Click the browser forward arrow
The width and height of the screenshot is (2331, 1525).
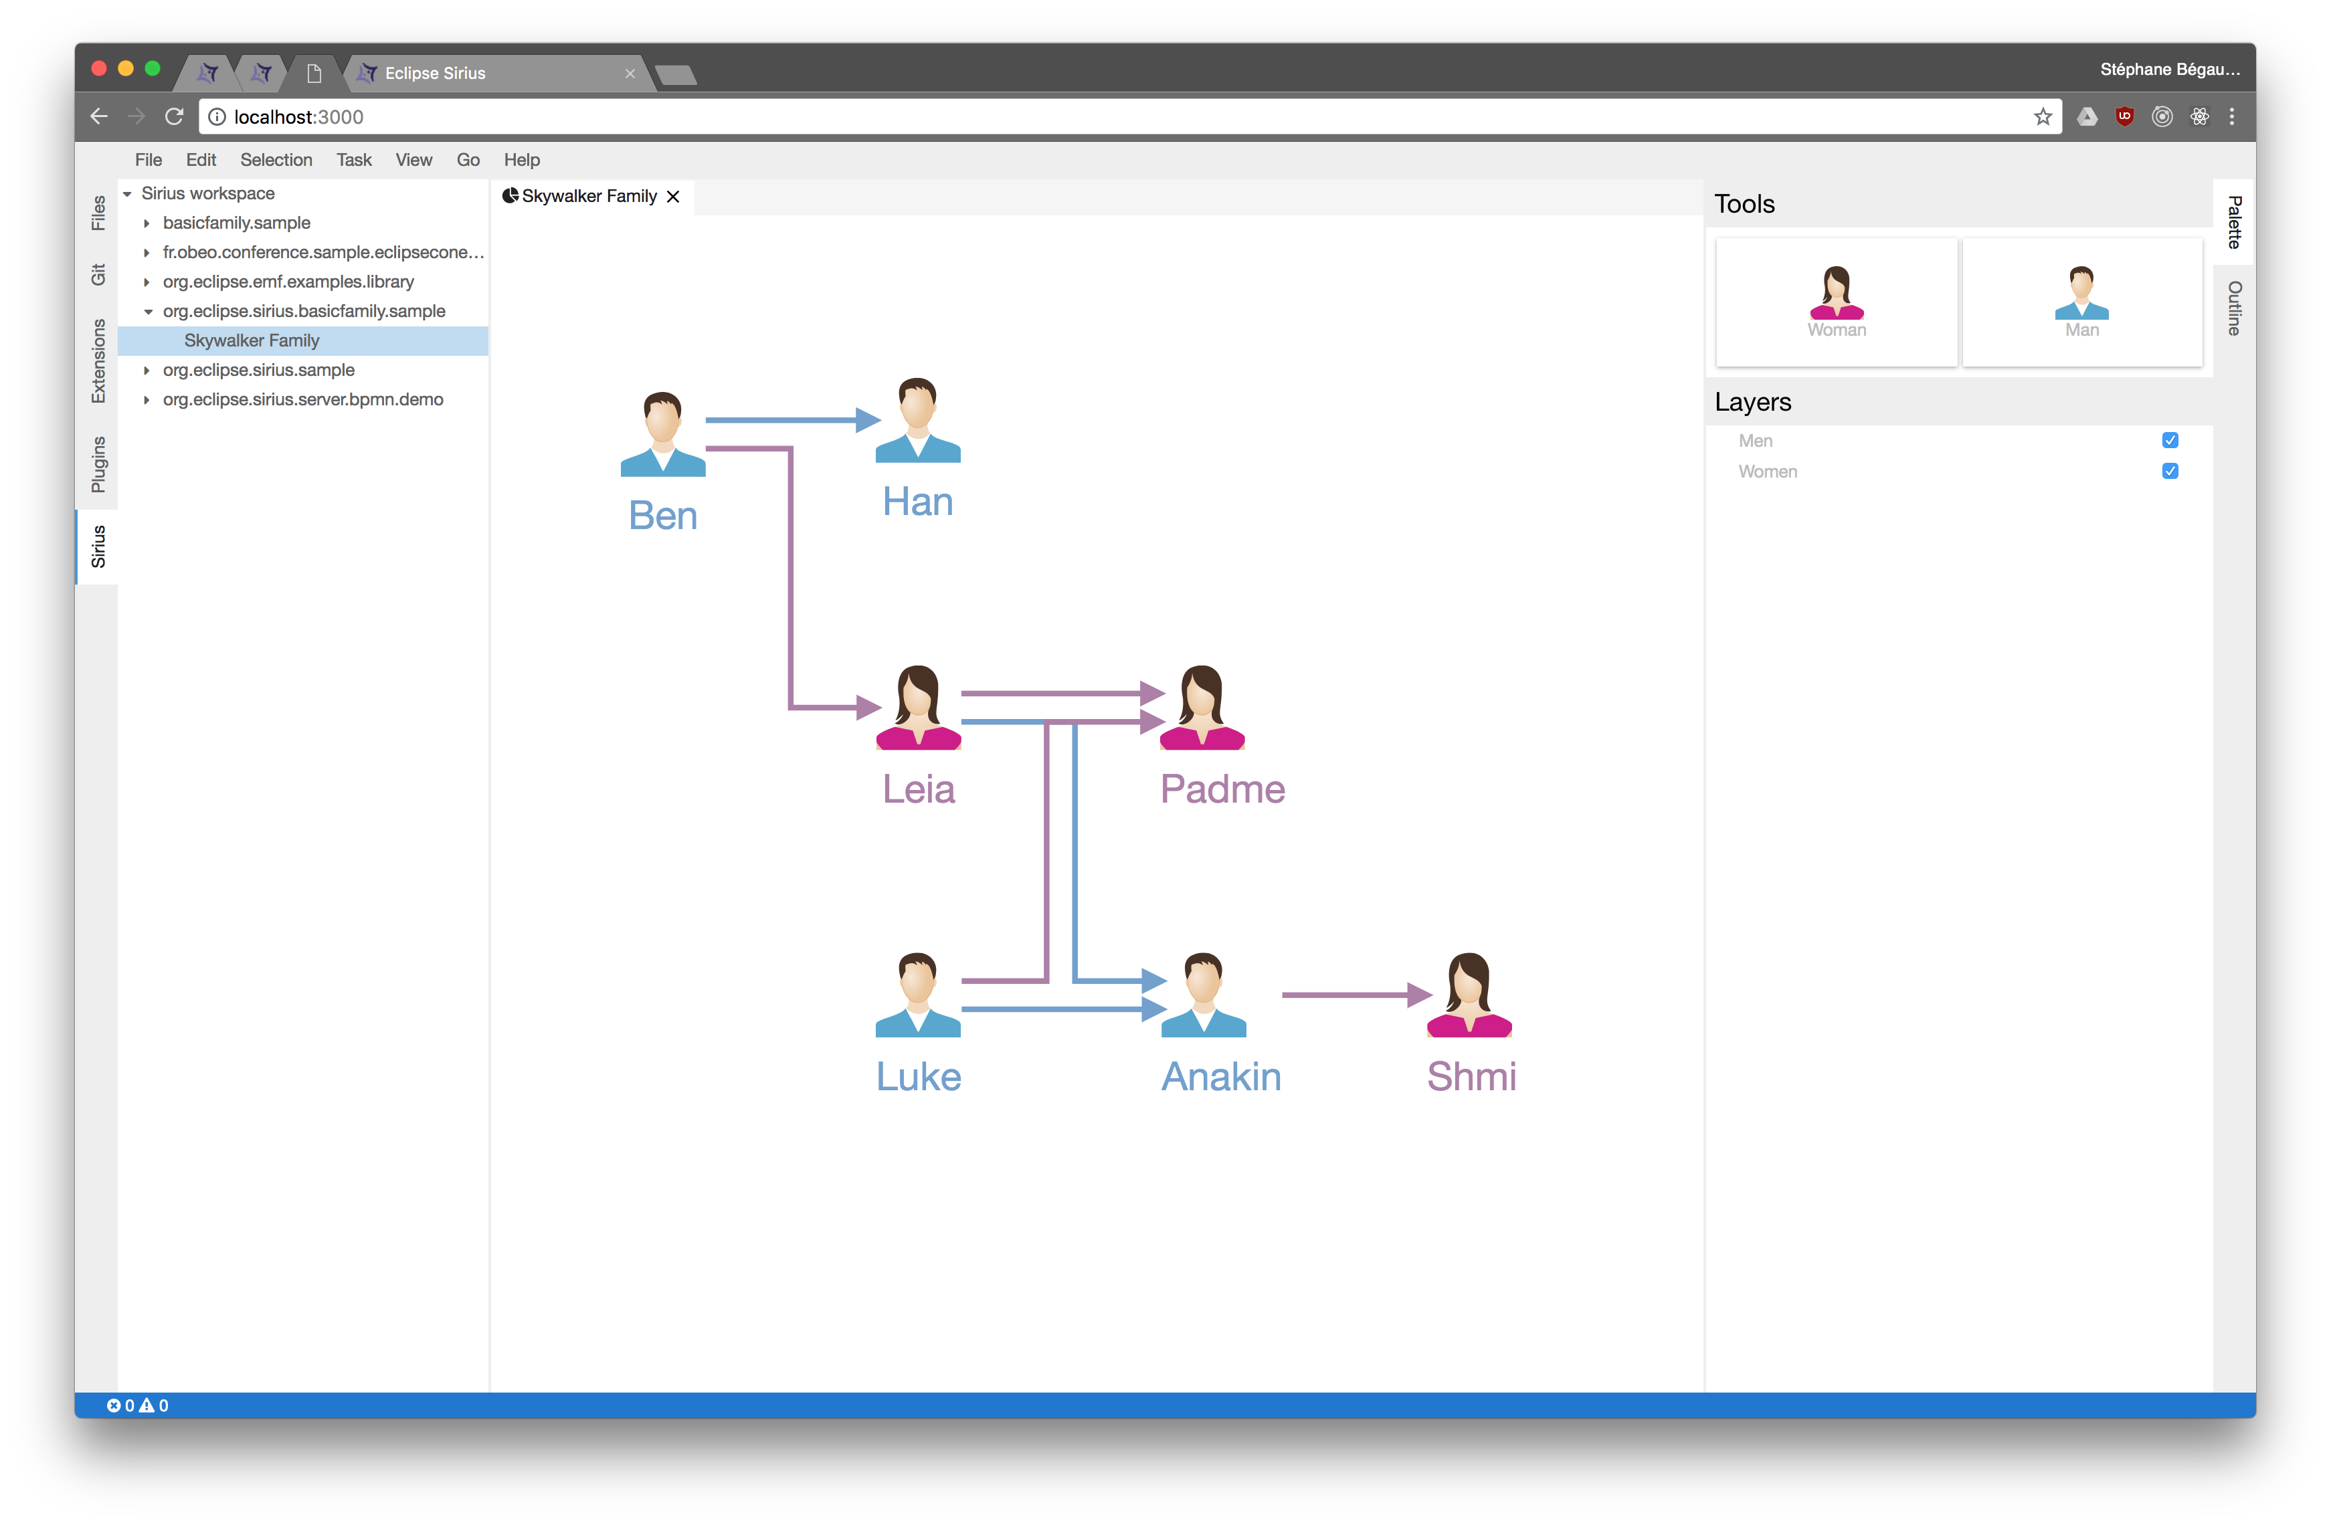136,116
